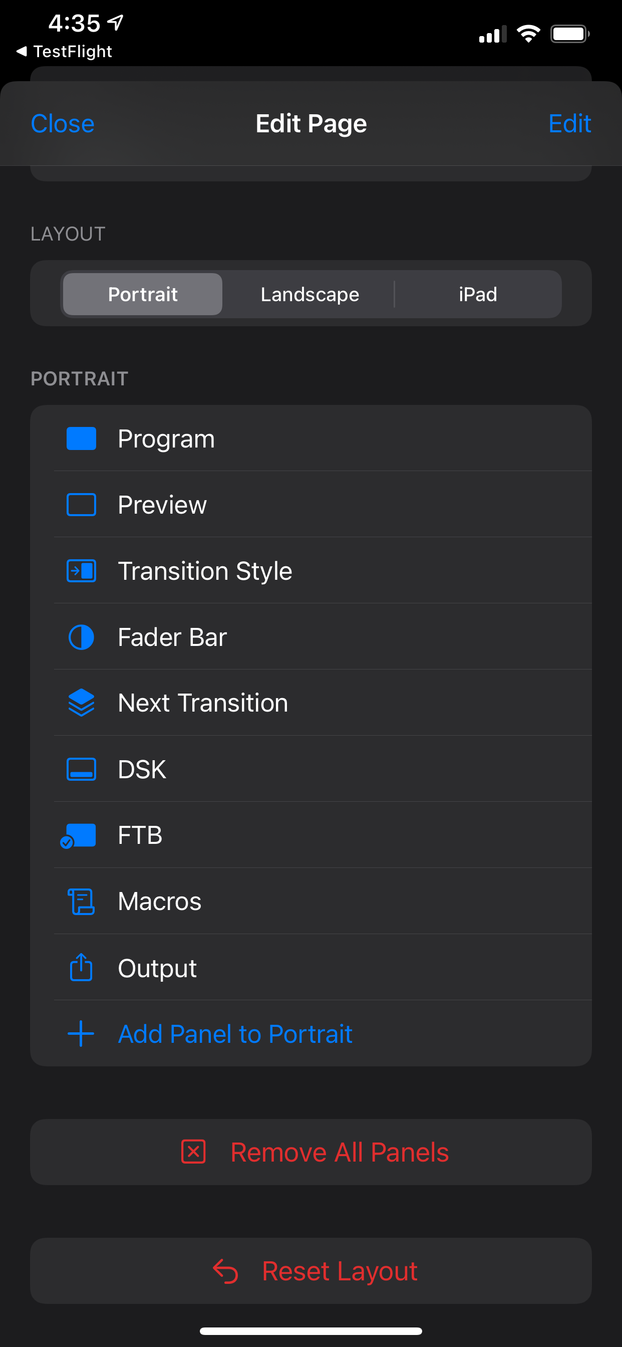Close the Edit Page sheet

pyautogui.click(x=63, y=124)
